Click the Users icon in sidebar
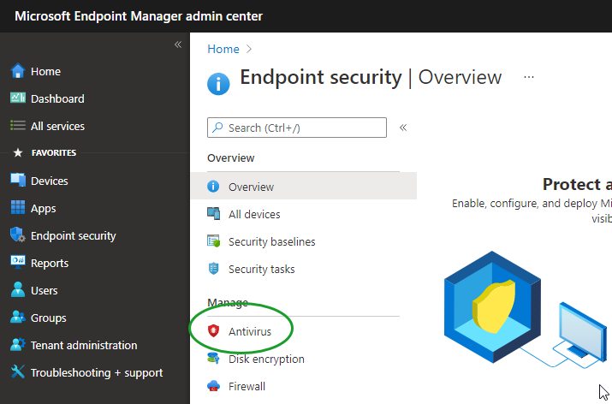 (18, 290)
